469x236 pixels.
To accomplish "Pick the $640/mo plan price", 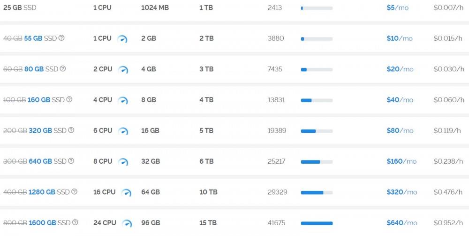I will (401, 222).
